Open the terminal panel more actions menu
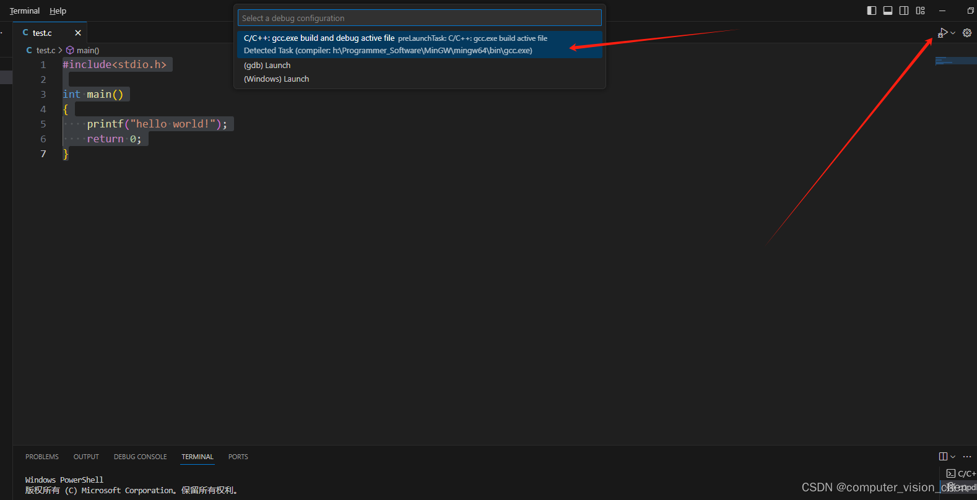Screen dimensions: 977x500 tap(967, 457)
